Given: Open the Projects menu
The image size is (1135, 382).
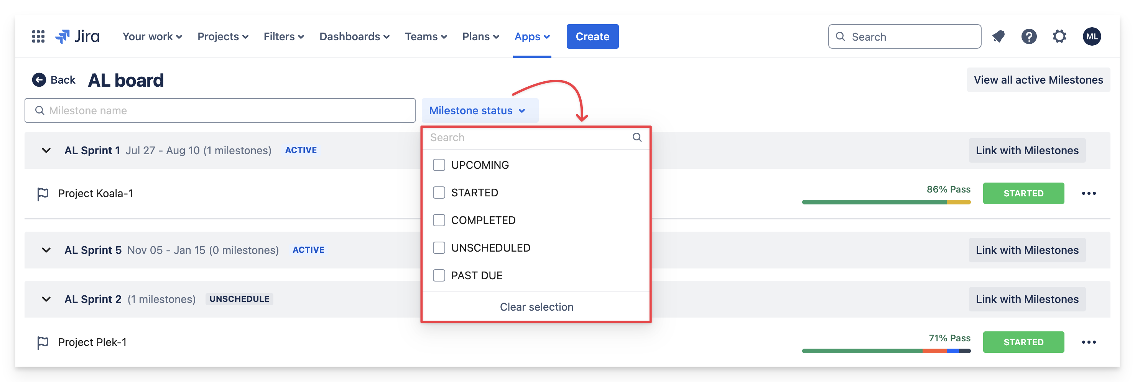Looking at the screenshot, I should pos(222,36).
